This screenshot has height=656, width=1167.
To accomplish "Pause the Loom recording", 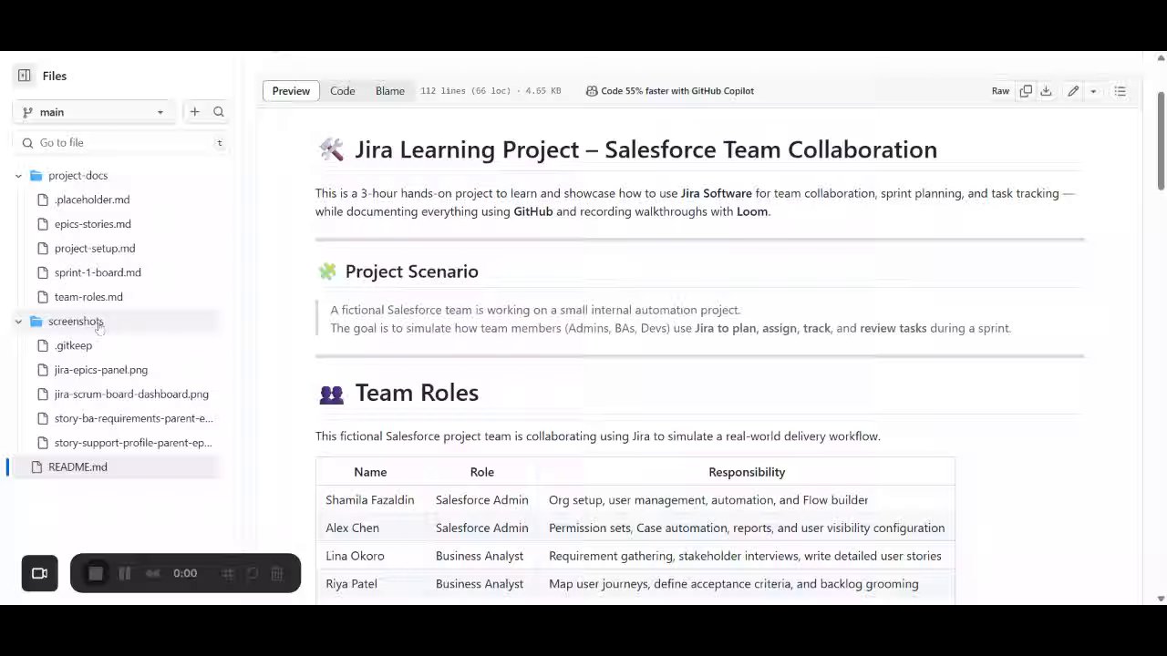I will (125, 574).
